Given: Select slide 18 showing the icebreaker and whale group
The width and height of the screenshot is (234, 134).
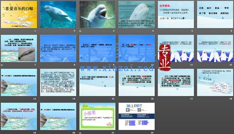Looking at the screenshot, I should pyautogui.click(x=215, y=82).
